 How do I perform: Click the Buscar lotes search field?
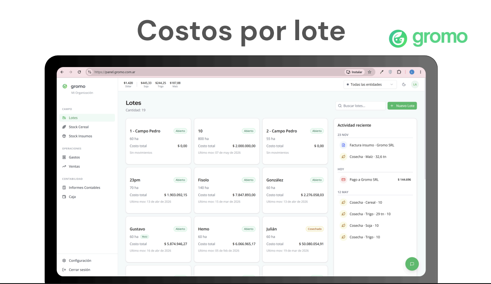(x=360, y=106)
